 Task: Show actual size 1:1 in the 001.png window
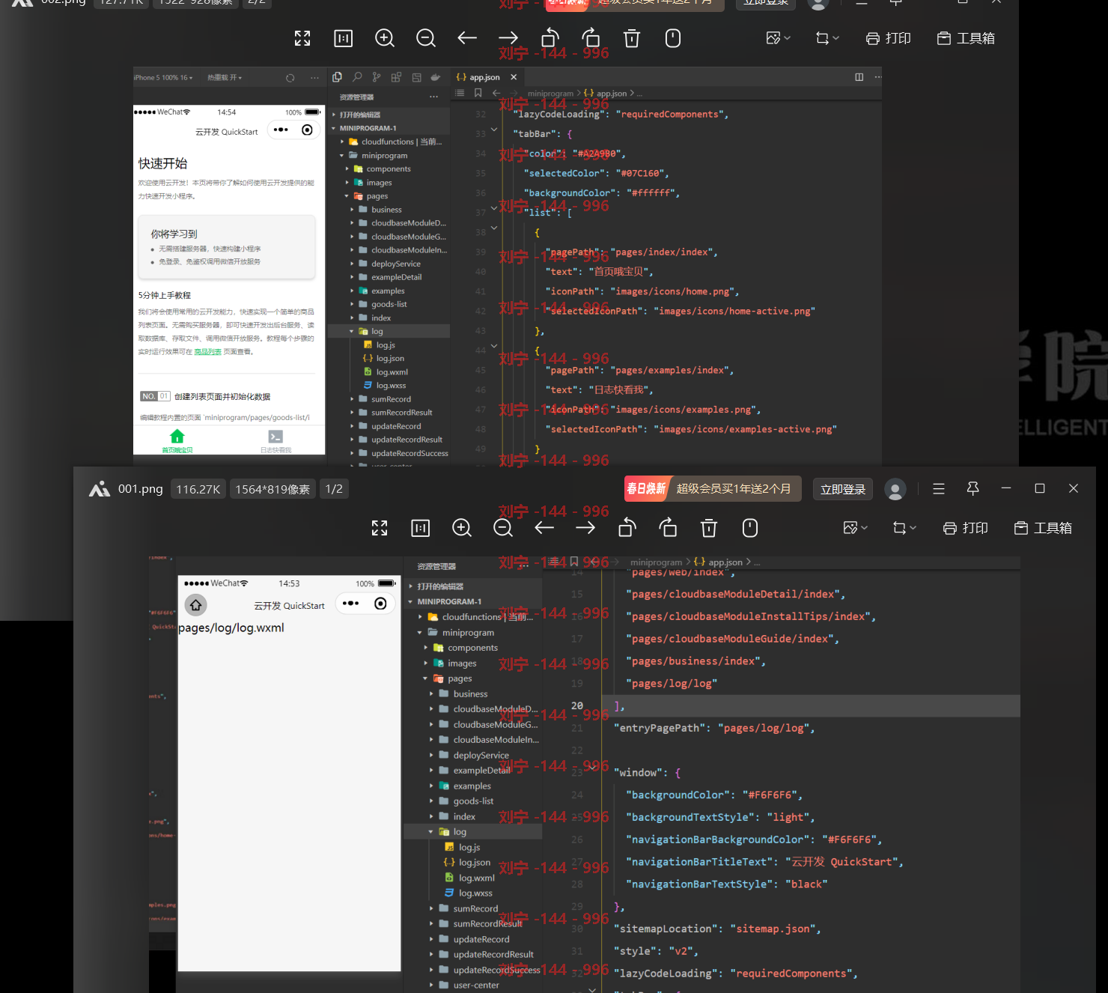pyautogui.click(x=421, y=528)
